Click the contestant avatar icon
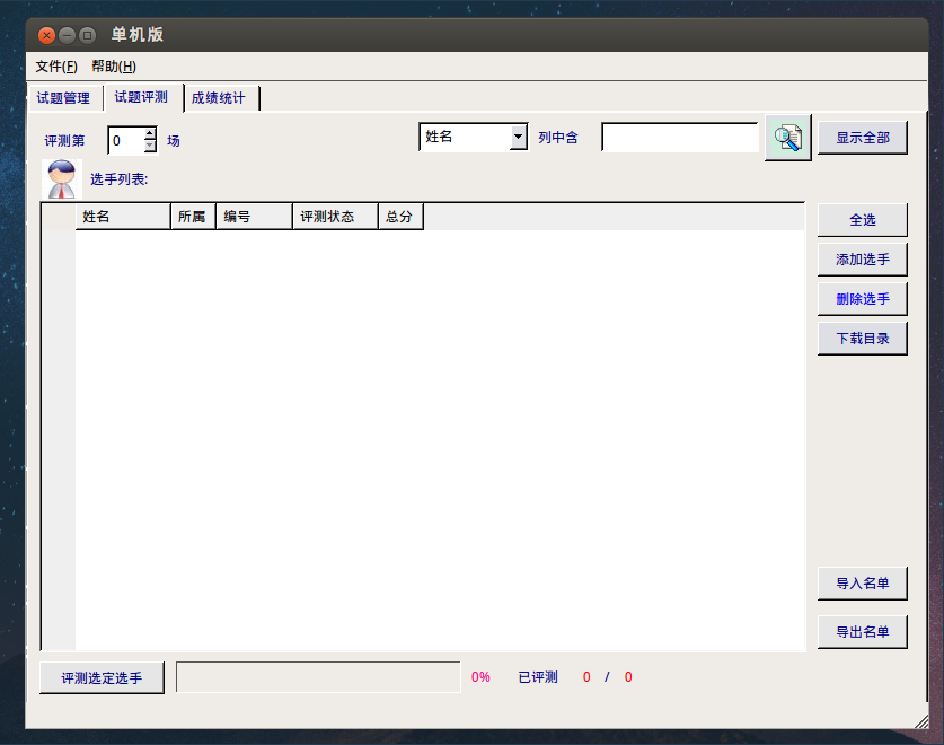Viewport: 944px width, 745px height. tap(61, 179)
